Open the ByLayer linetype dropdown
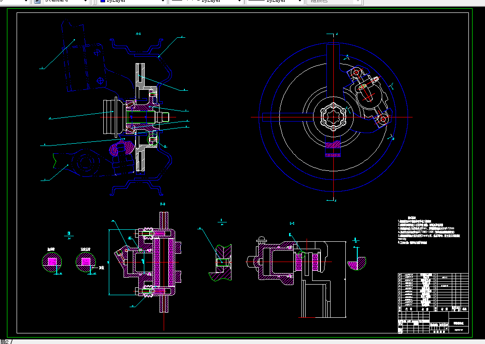This screenshot has height=344, width=485. [206, 1]
